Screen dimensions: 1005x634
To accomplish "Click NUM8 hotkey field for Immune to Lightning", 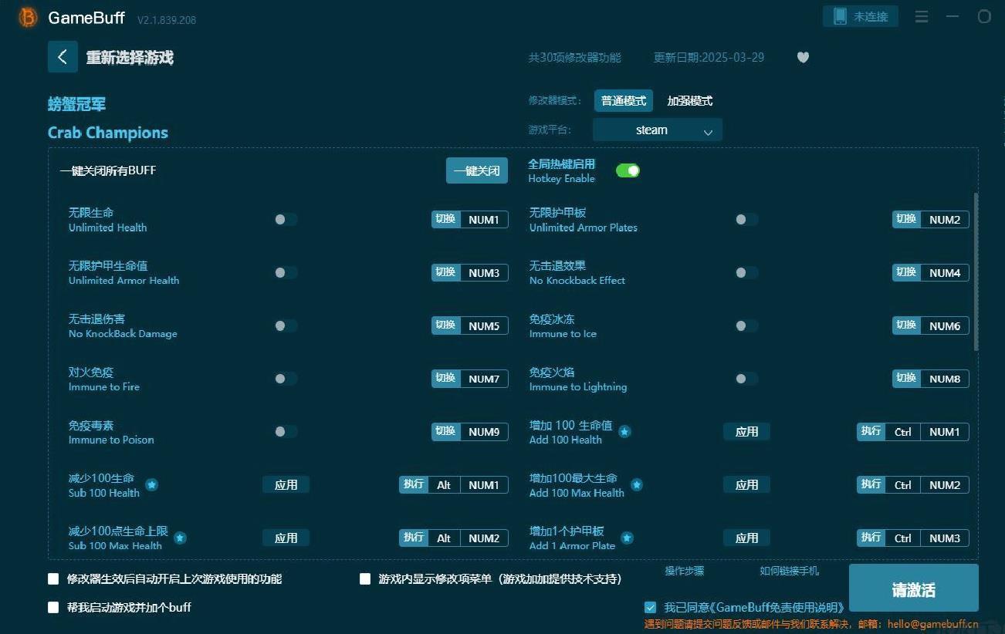I will [x=945, y=379].
